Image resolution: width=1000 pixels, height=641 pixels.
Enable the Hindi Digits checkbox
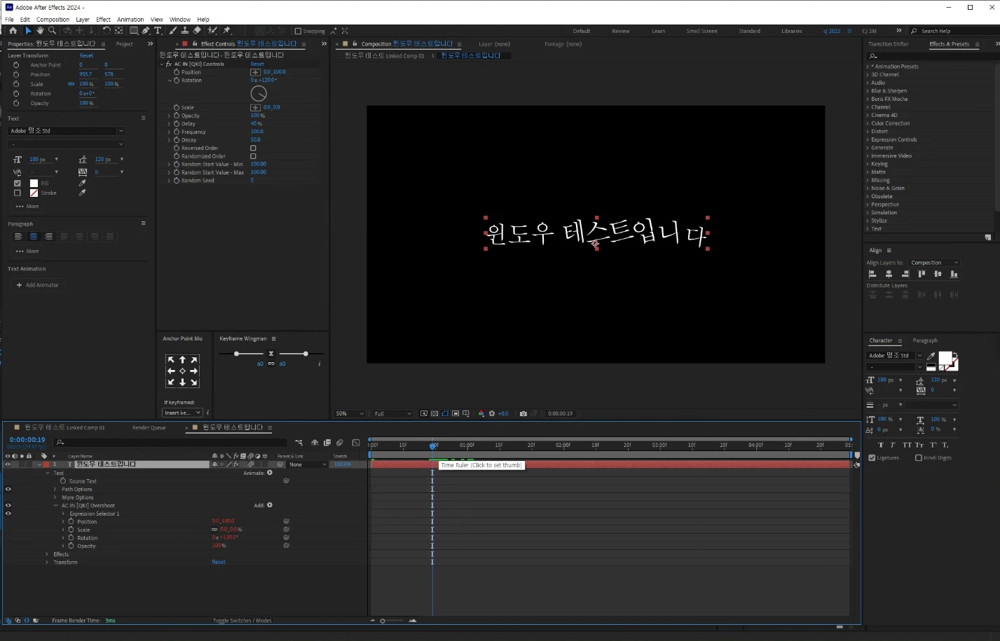(919, 457)
